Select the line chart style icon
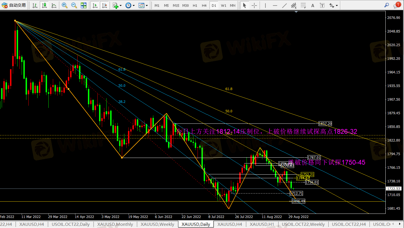Image resolution: width=404 pixels, height=228 pixels. [54, 5]
